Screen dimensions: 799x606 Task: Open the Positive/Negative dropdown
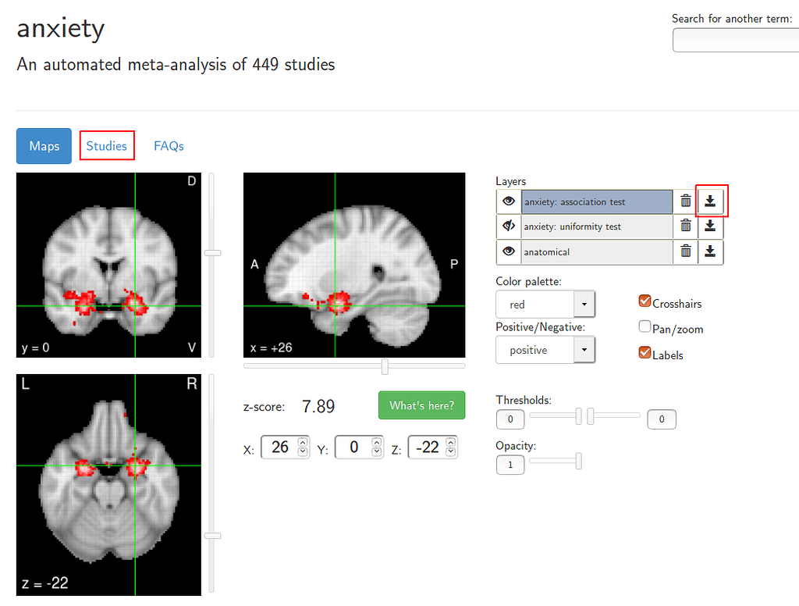pyautogui.click(x=584, y=350)
